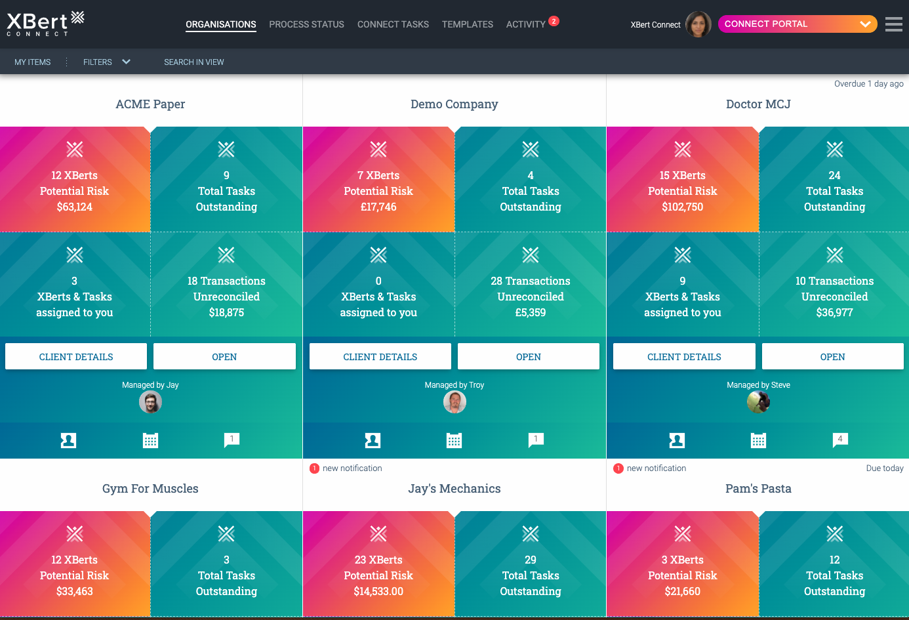Open the Demo Company organisation
The height and width of the screenshot is (620, 909).
529,356
